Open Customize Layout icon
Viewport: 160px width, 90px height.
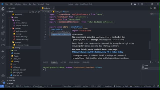[x=142, y=4]
